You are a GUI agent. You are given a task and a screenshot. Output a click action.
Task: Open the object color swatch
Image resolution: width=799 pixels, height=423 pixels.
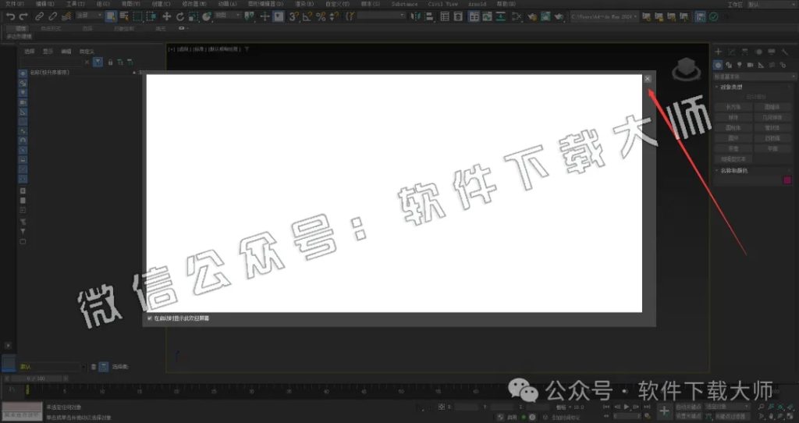click(787, 180)
